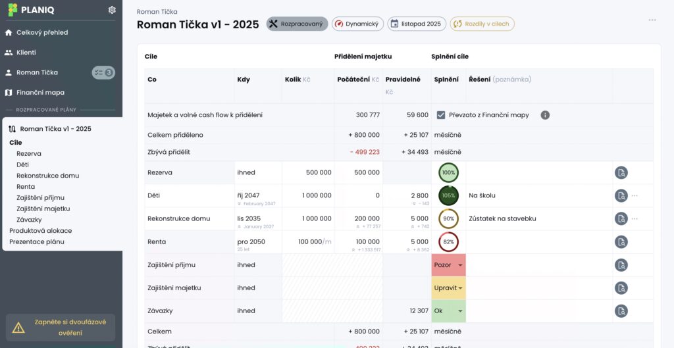Screen dimensions: 674x348
Task: Click three-dots menu in the Děti row
Action: coord(635,196)
